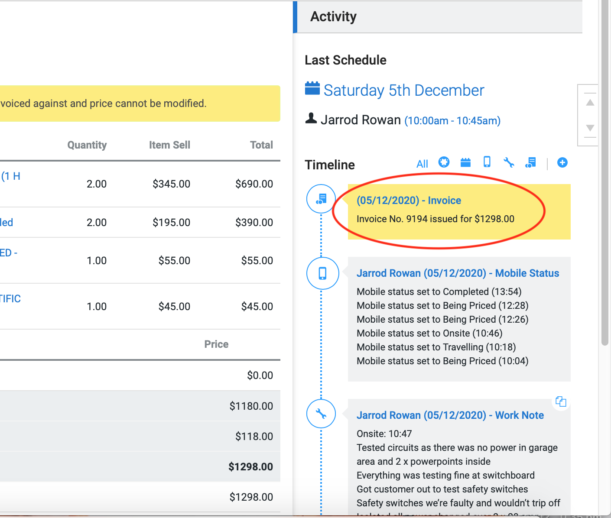Screen dimensions: 611x518
Task: Click the 10:00am - 10:45am schedule time
Action: point(452,121)
